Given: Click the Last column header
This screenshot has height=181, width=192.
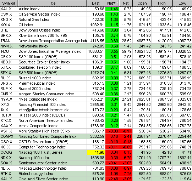Looking at the screenshot, I should (x=96, y=3).
